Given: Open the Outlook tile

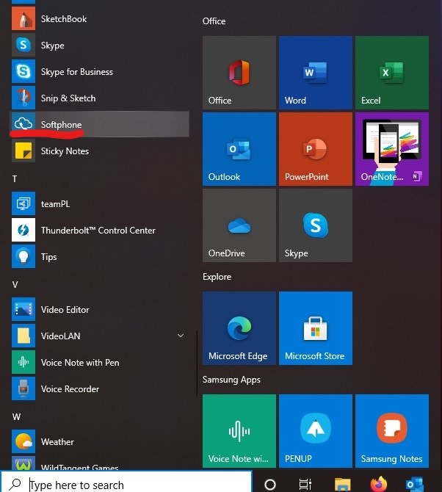Looking at the screenshot, I should [x=239, y=149].
